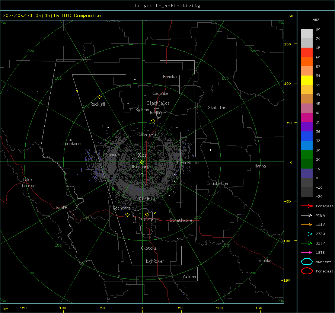Click the red forecast ellipse icon
335x313 pixels.
[x=307, y=271]
